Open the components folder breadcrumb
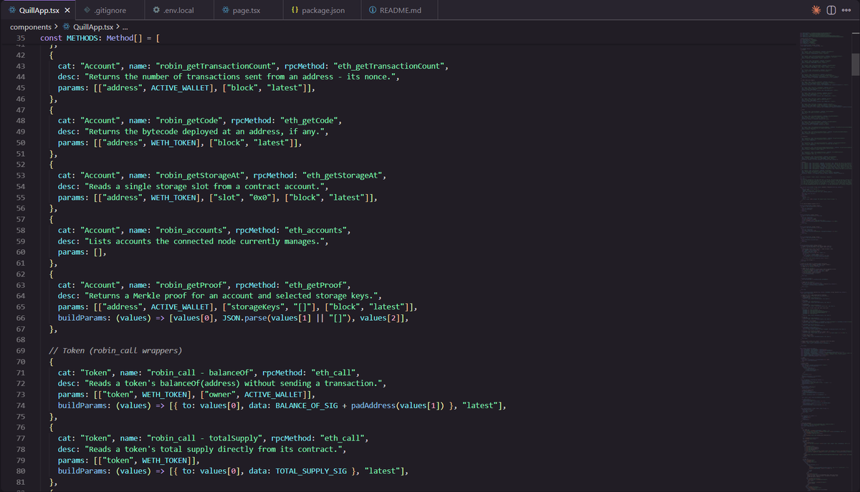The height and width of the screenshot is (492, 860). 30,26
